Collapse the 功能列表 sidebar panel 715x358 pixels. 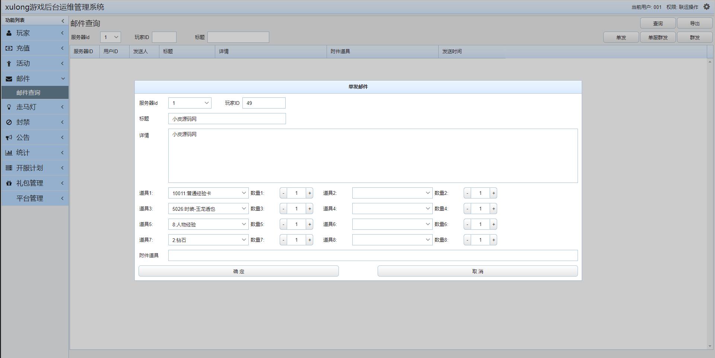(63, 20)
